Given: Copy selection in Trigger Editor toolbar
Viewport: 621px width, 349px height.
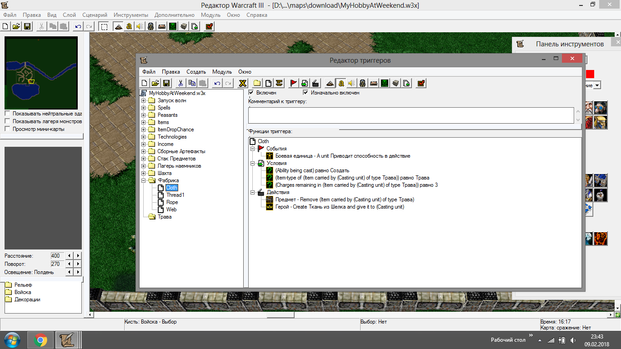Looking at the screenshot, I should 191,83.
